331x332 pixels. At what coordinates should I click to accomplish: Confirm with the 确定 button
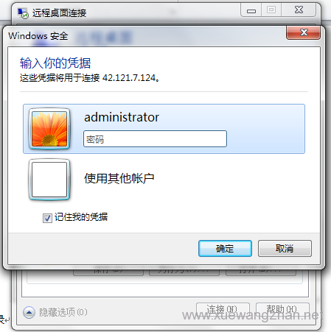(225, 249)
